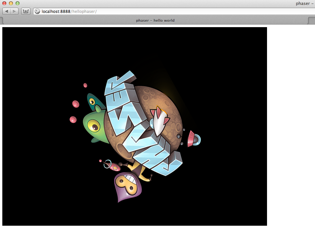Focus the localhost:8888/hellophaser/ address field
This screenshot has width=315, height=231.
(x=174, y=12)
